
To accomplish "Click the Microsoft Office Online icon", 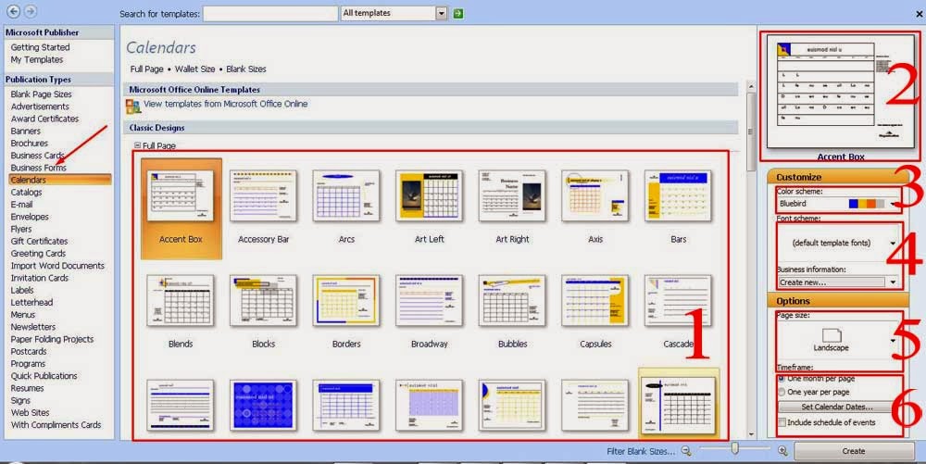I will [133, 106].
